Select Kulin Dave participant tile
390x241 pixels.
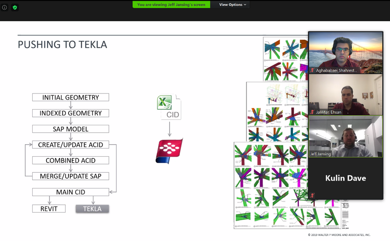[x=346, y=178]
